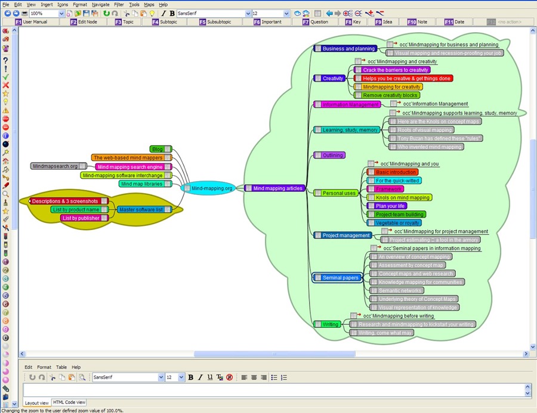This screenshot has height=413, width=537.
Task: Add the red pencil icon
Action: (x=5, y=186)
